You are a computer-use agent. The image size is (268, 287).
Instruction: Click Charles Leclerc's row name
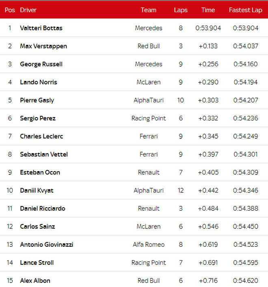[x=41, y=136]
